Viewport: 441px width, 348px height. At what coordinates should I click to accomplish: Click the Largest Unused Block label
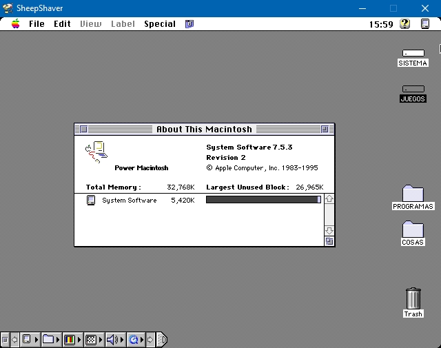click(247, 187)
